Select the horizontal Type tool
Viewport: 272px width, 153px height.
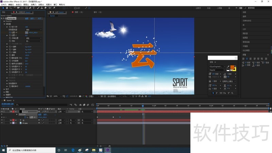point(34,7)
